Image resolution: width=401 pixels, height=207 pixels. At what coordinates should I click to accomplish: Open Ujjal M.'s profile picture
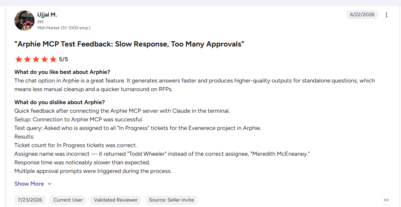coord(24,20)
